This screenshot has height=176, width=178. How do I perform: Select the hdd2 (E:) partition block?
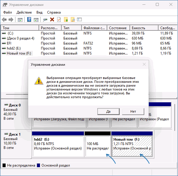58,144
